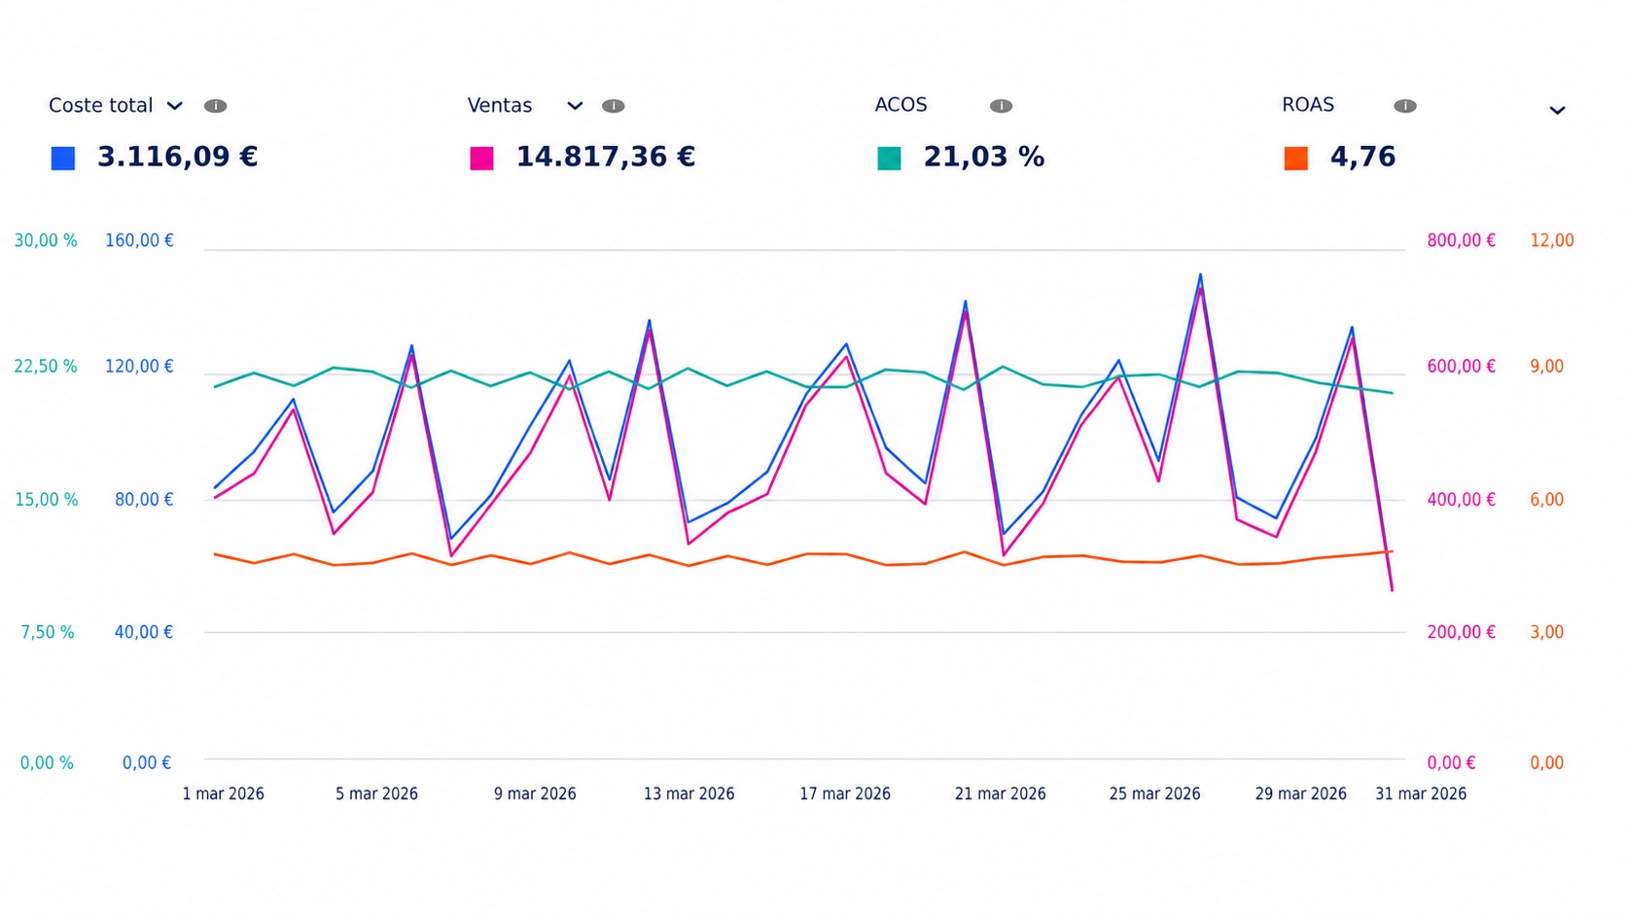Click the 1 mar 2026 axis date
Image resolution: width=1626 pixels, height=915 pixels.
point(223,793)
